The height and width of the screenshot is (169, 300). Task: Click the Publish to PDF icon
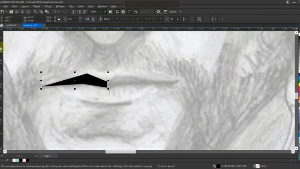(85, 12)
